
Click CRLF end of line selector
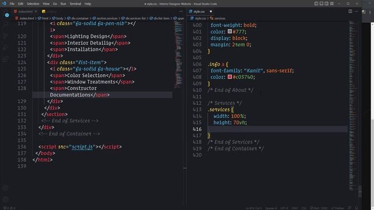tap(295, 208)
